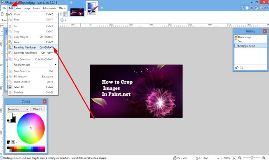Screen dimensions: 269x160
Task: Swap primary and secondary colors icon
Action: point(14,115)
